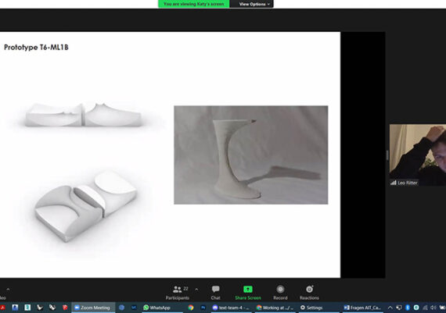Click the top prototype render image on slide
This screenshot has width=446, height=313.
pyautogui.click(x=83, y=115)
